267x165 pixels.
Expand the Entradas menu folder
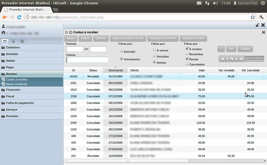pyautogui.click(x=31, y=54)
